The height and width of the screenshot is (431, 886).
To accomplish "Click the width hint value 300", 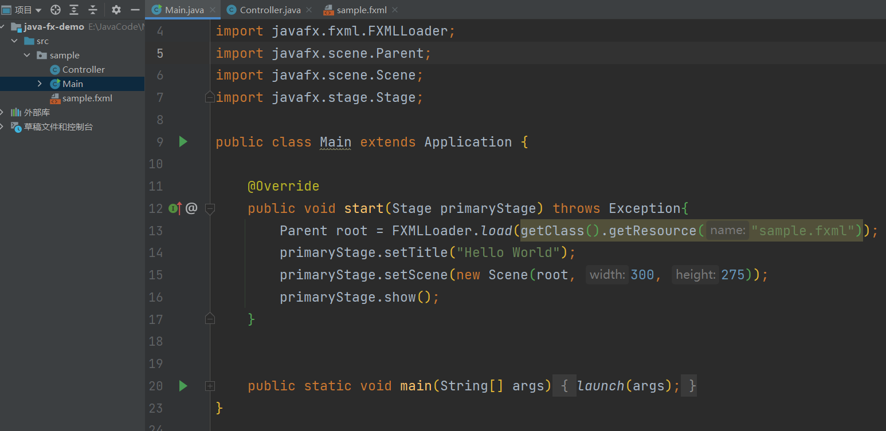I will pos(642,275).
